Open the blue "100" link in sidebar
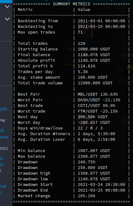The image size is (133, 206). tap(3, 109)
